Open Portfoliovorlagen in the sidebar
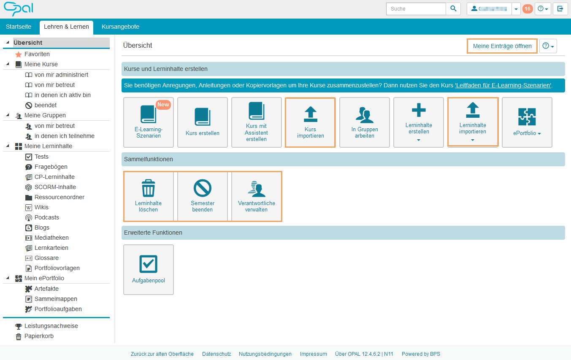The height and width of the screenshot is (360, 571). pyautogui.click(x=52, y=268)
